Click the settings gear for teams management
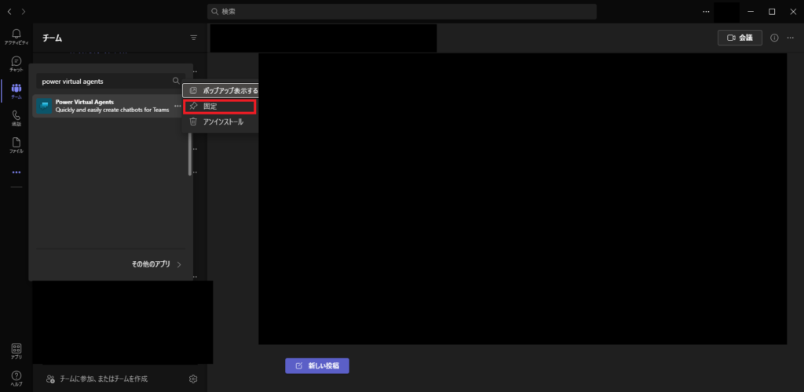Screen dimensions: 804x392 (193, 379)
